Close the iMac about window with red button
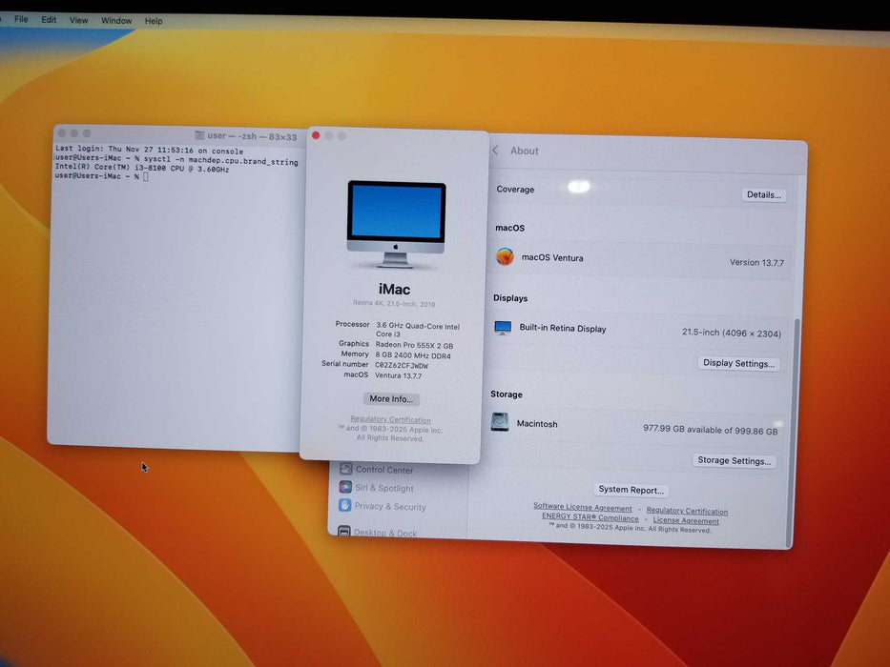Image resolution: width=890 pixels, height=667 pixels. pyautogui.click(x=316, y=135)
